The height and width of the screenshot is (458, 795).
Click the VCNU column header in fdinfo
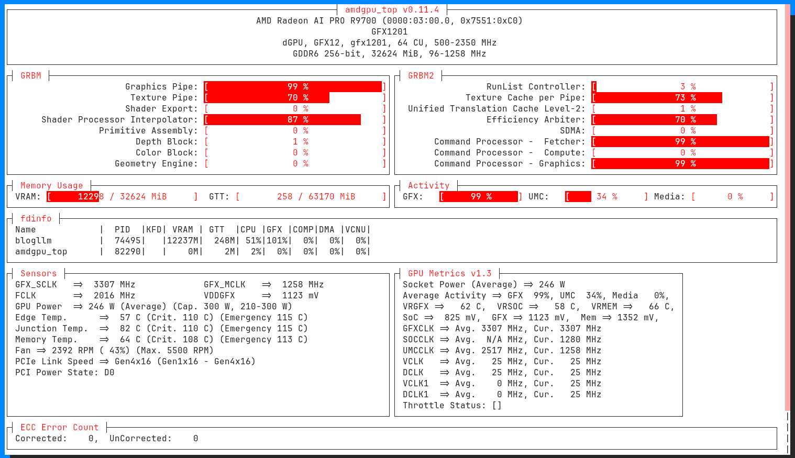355,229
